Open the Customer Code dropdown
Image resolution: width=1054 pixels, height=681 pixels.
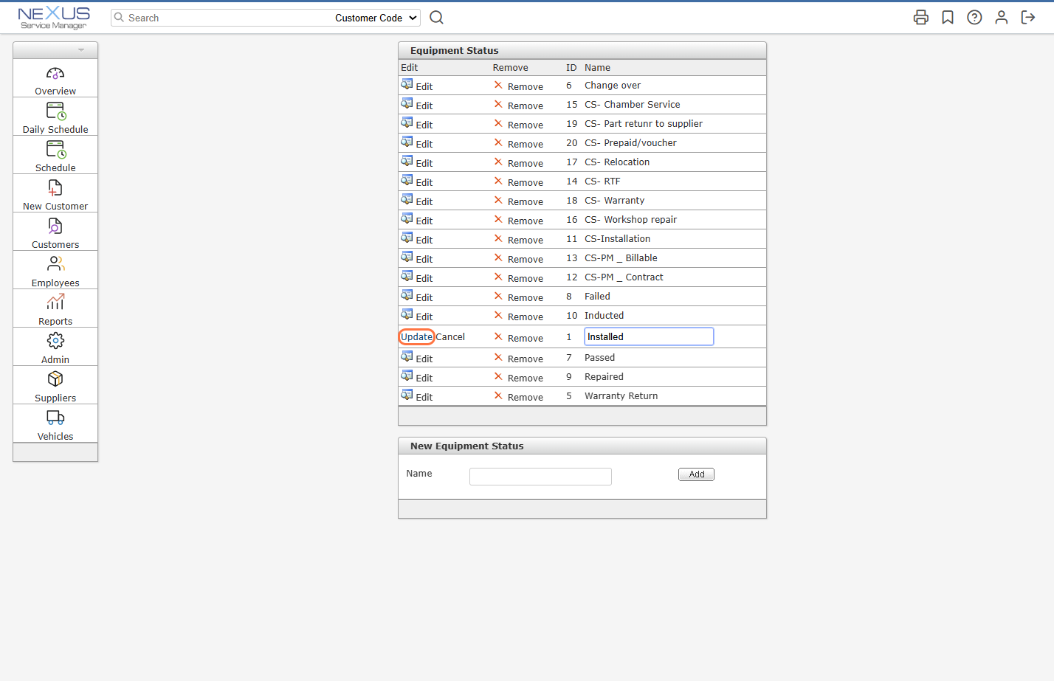(x=376, y=18)
